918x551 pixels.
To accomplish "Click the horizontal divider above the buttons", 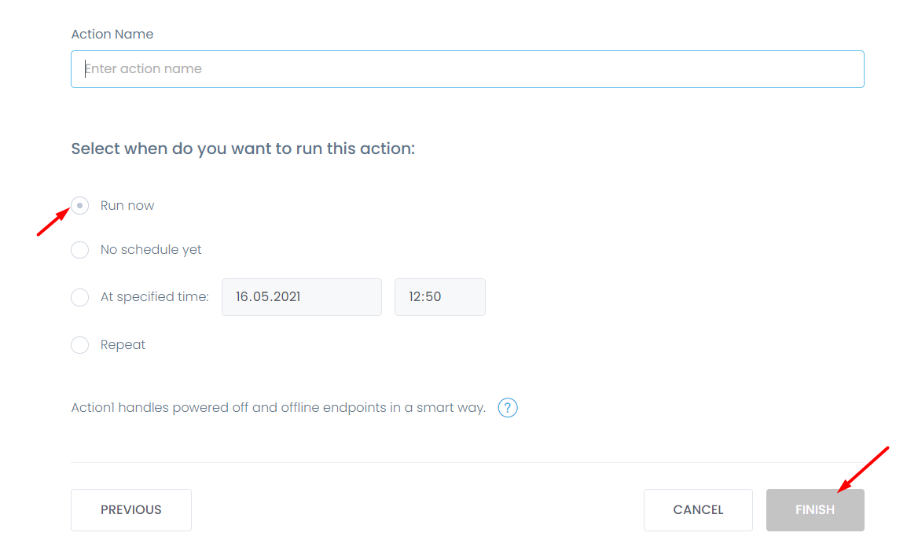I will coord(467,463).
